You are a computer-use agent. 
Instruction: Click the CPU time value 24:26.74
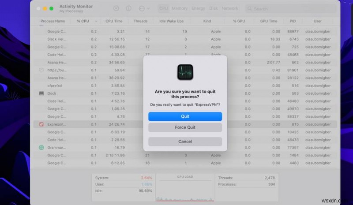[x=116, y=124]
